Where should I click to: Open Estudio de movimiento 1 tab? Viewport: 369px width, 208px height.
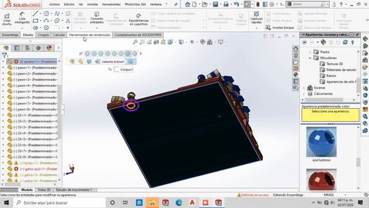[x=74, y=190]
